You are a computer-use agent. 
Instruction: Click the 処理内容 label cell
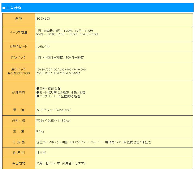[x=19, y=93]
